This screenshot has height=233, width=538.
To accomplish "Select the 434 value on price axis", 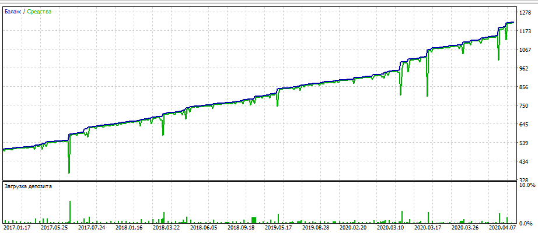I will click(523, 161).
